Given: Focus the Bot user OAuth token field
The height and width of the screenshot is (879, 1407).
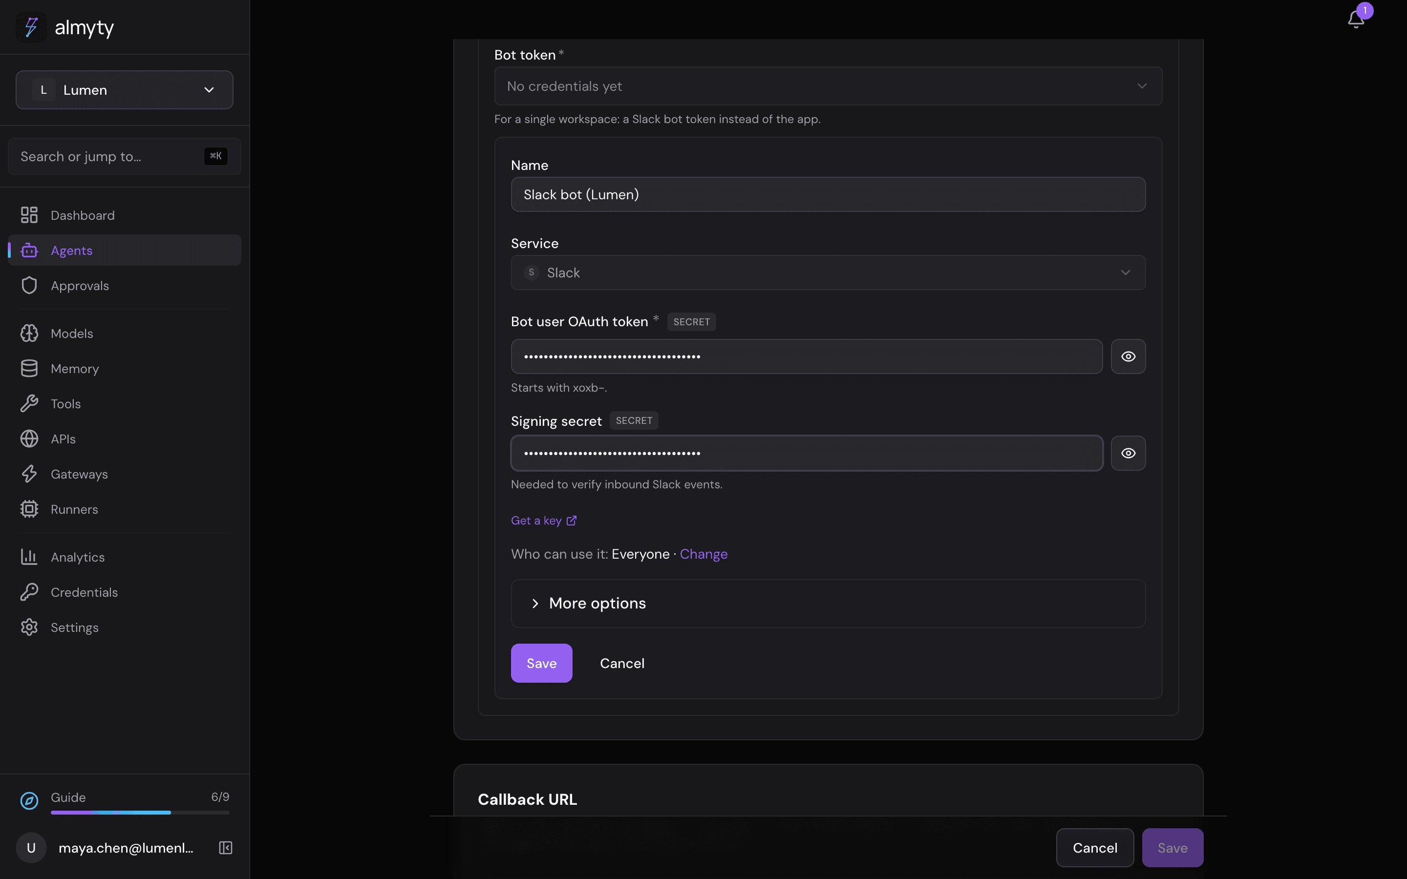Looking at the screenshot, I should pyautogui.click(x=807, y=356).
